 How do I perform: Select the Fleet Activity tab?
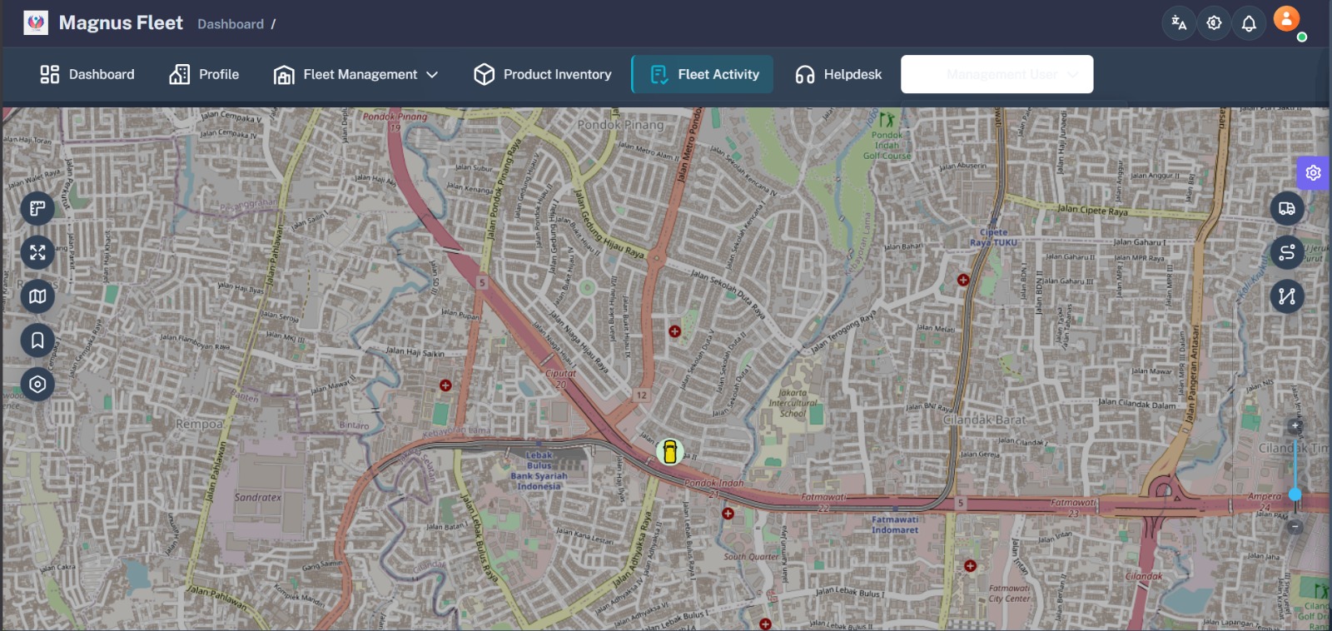coord(703,74)
